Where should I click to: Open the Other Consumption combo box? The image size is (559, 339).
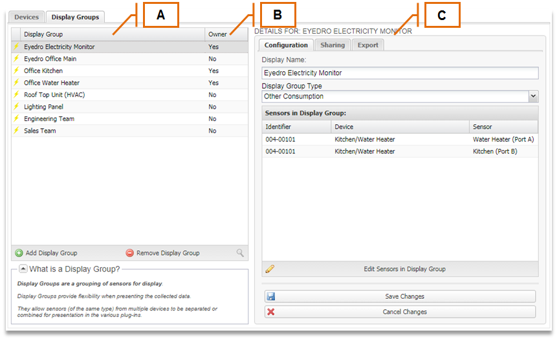(x=400, y=96)
